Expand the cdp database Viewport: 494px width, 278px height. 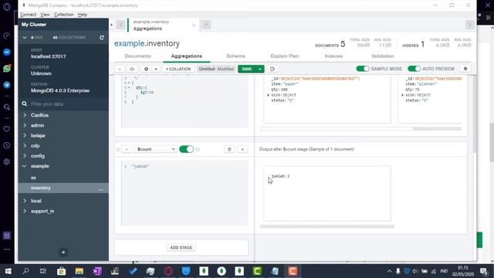(25, 146)
